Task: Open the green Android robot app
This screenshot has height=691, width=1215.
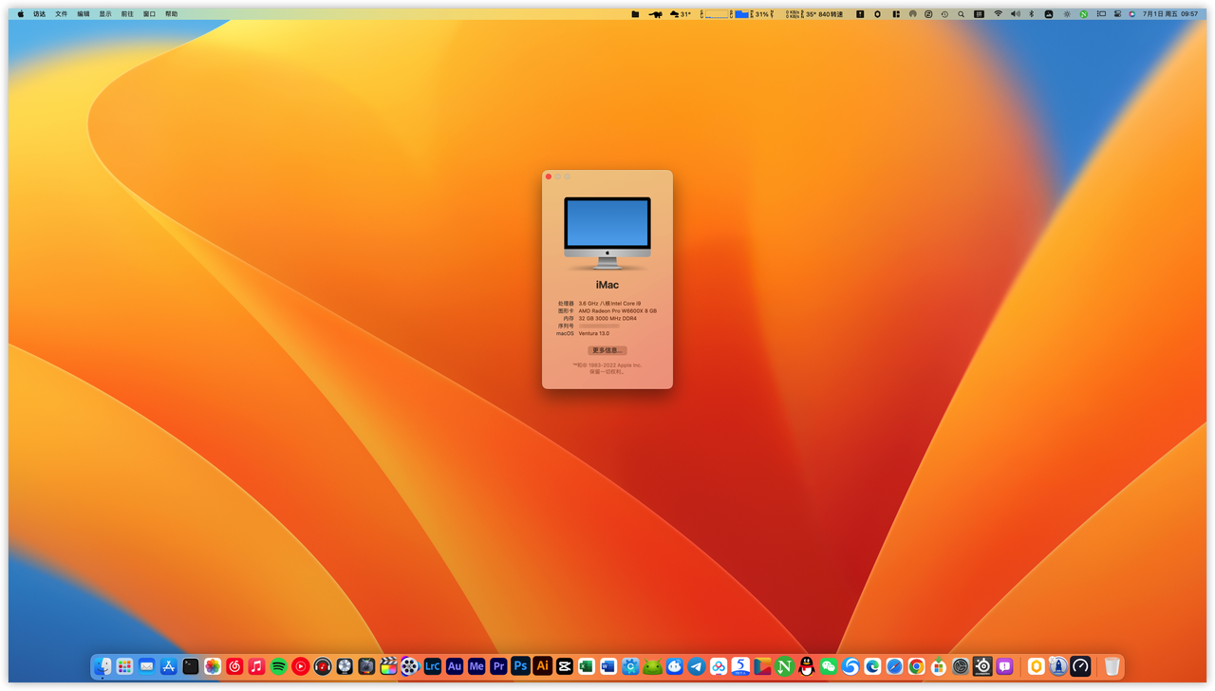Action: [x=652, y=666]
